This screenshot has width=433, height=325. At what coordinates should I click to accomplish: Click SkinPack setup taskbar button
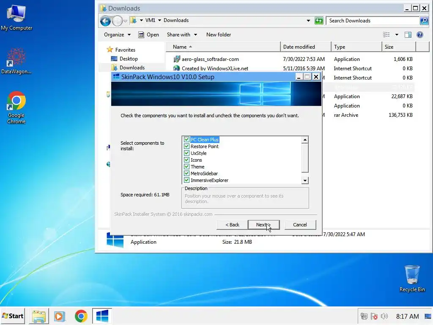pyautogui.click(x=102, y=316)
